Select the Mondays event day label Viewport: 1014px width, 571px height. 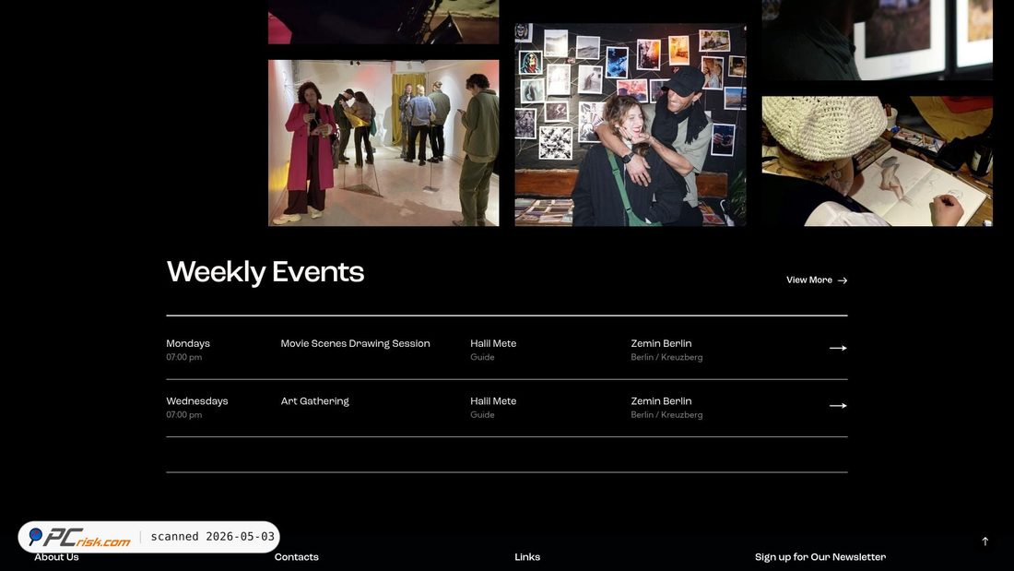188,344
